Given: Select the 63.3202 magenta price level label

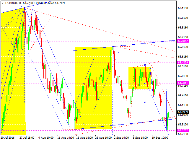Looking at the screenshot, I should click(x=183, y=130).
